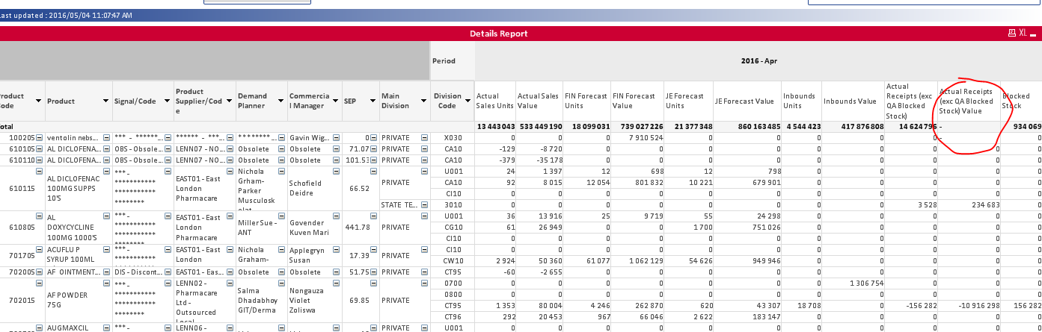
Task: Click the Inbounds Value column header
Action: pos(853,101)
